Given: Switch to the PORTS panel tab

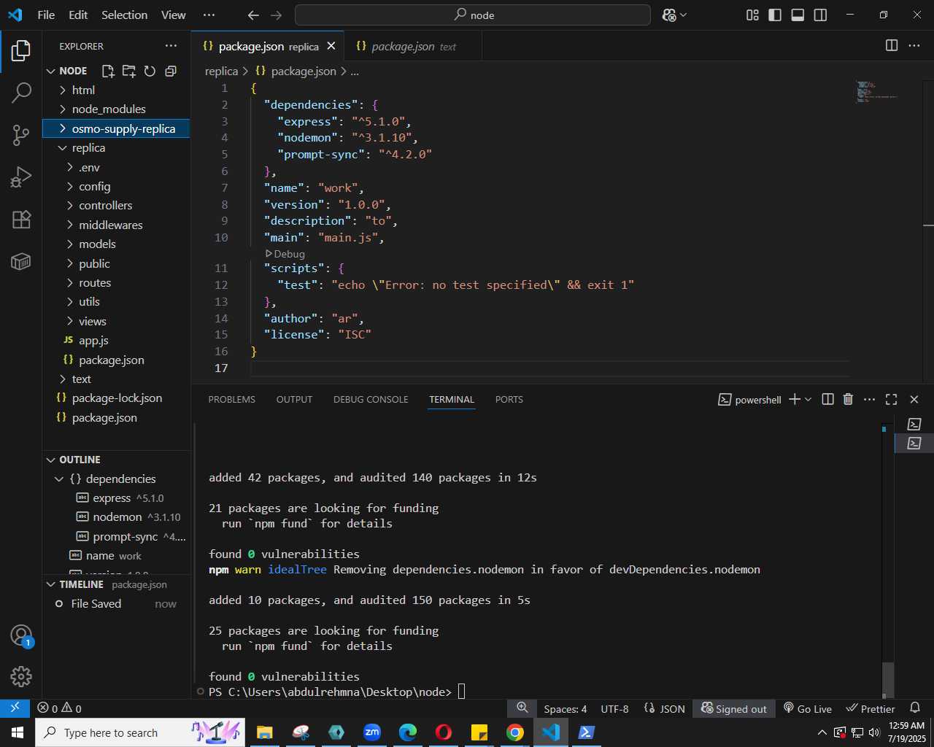Looking at the screenshot, I should pos(509,399).
